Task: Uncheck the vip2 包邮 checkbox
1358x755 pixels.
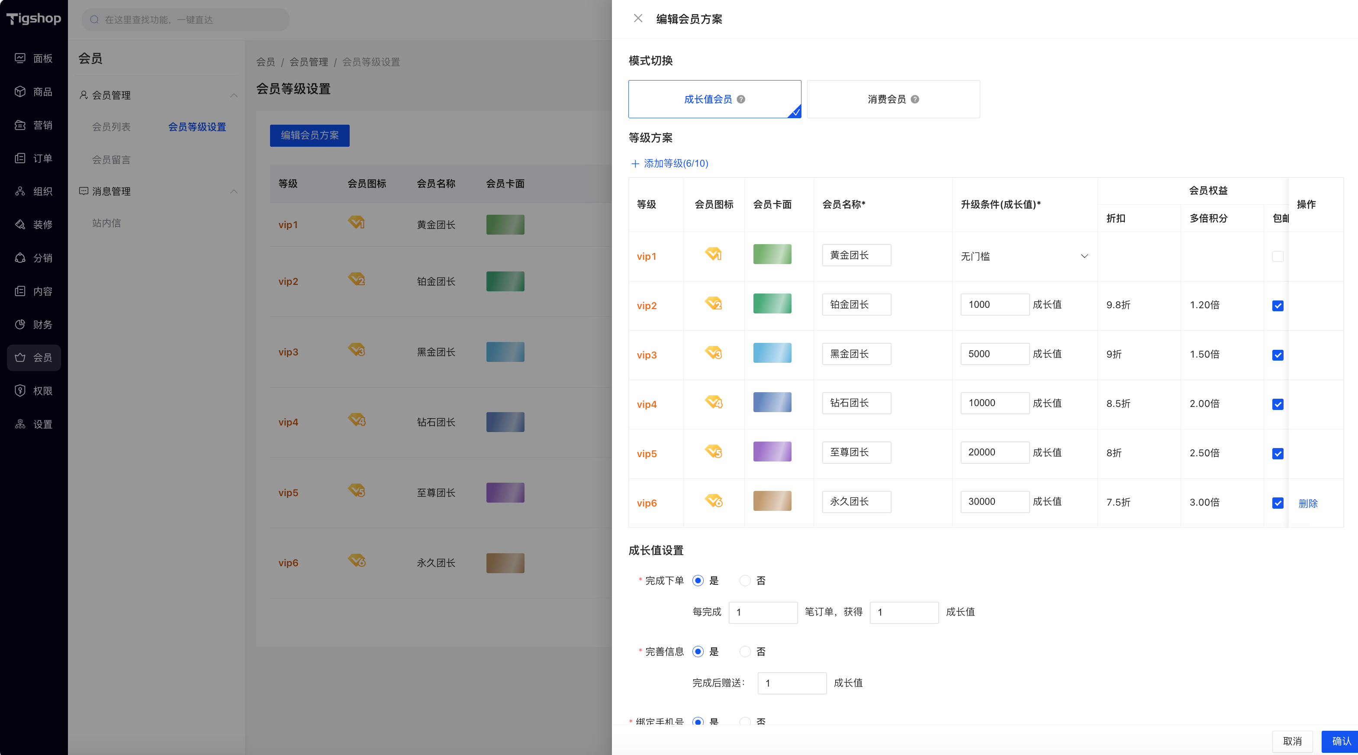Action: (x=1278, y=306)
